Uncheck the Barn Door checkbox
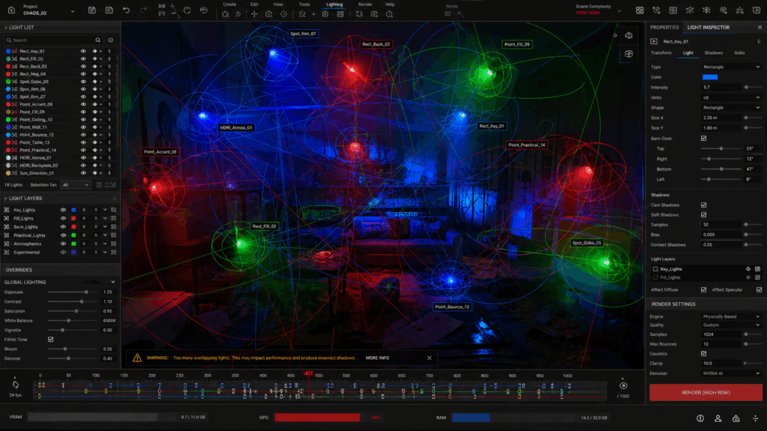 (x=703, y=138)
